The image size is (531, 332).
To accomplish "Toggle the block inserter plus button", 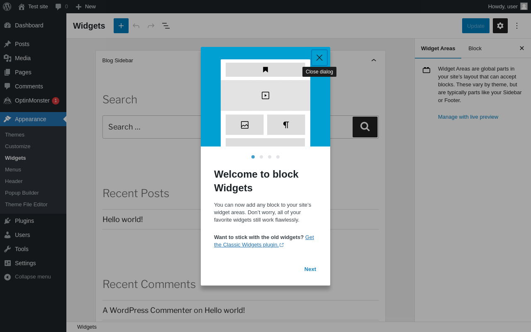I will click(121, 26).
